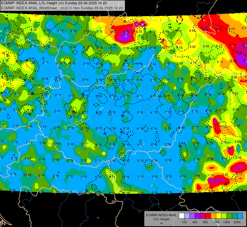Click the legend tick value '800'

(x=205, y=222)
